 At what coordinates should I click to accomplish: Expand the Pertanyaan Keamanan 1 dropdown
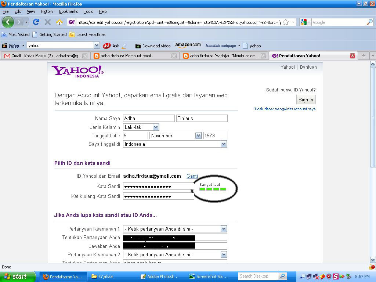(x=224, y=229)
